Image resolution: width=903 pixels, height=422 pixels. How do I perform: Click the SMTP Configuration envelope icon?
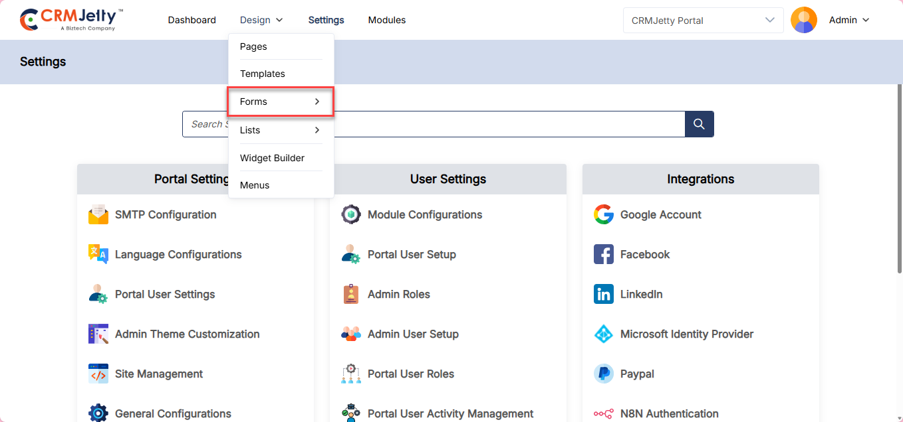point(98,215)
